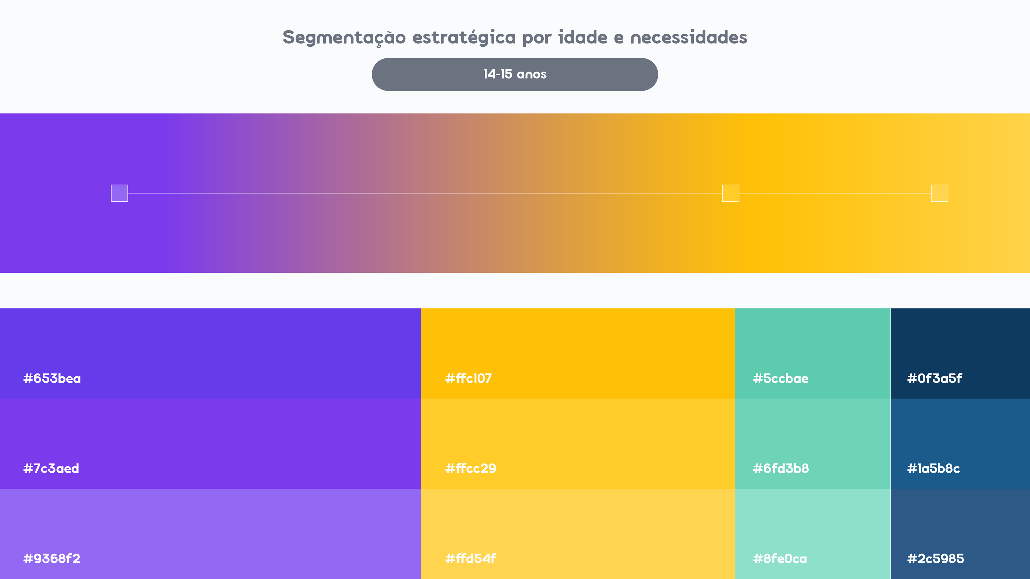Pick the #653bea purple swatch

210,353
